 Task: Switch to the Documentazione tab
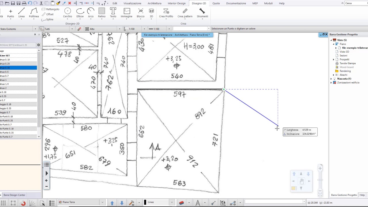click(236, 3)
